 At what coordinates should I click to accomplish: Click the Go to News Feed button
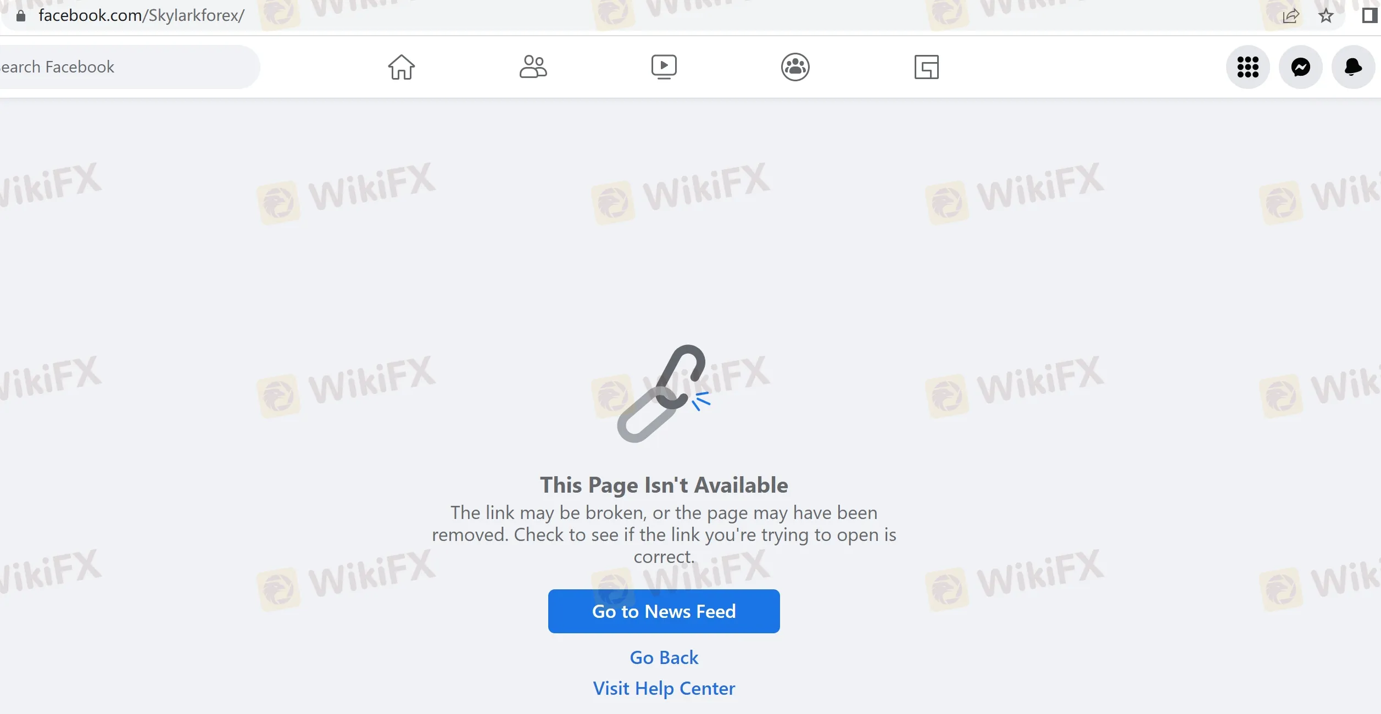(664, 611)
